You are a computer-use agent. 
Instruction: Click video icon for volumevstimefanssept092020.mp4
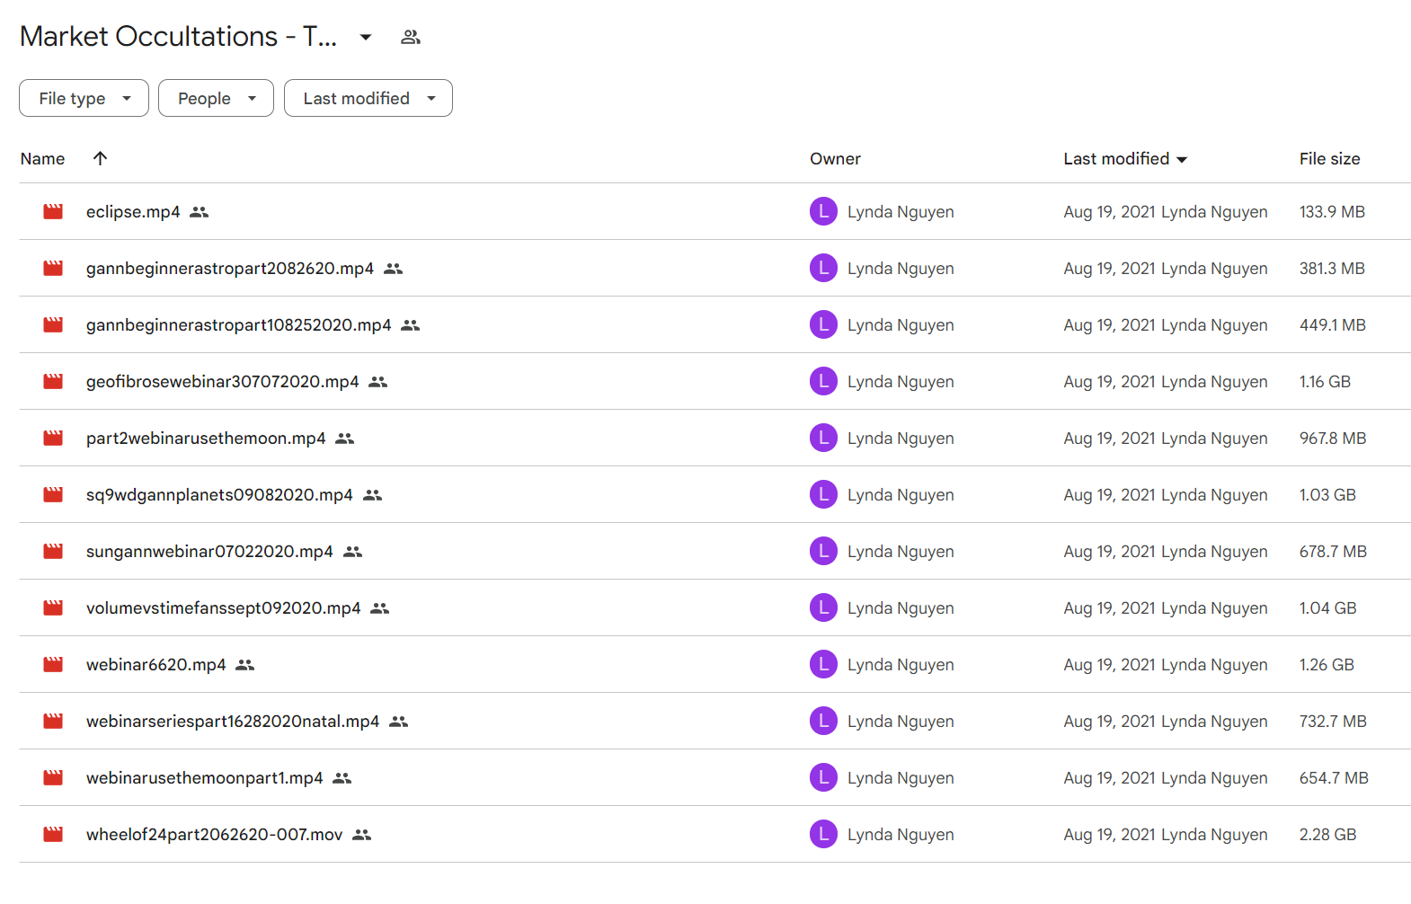[x=53, y=608]
